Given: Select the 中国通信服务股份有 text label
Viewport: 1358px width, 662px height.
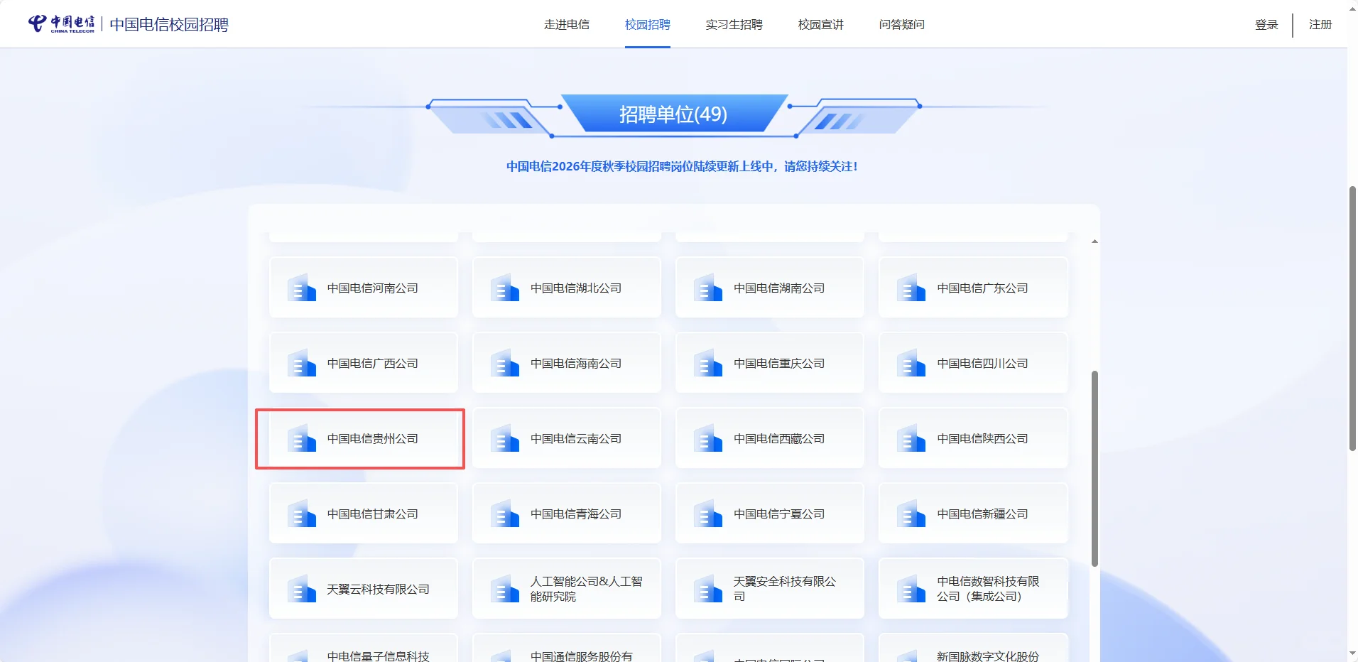Looking at the screenshot, I should coord(582,656).
